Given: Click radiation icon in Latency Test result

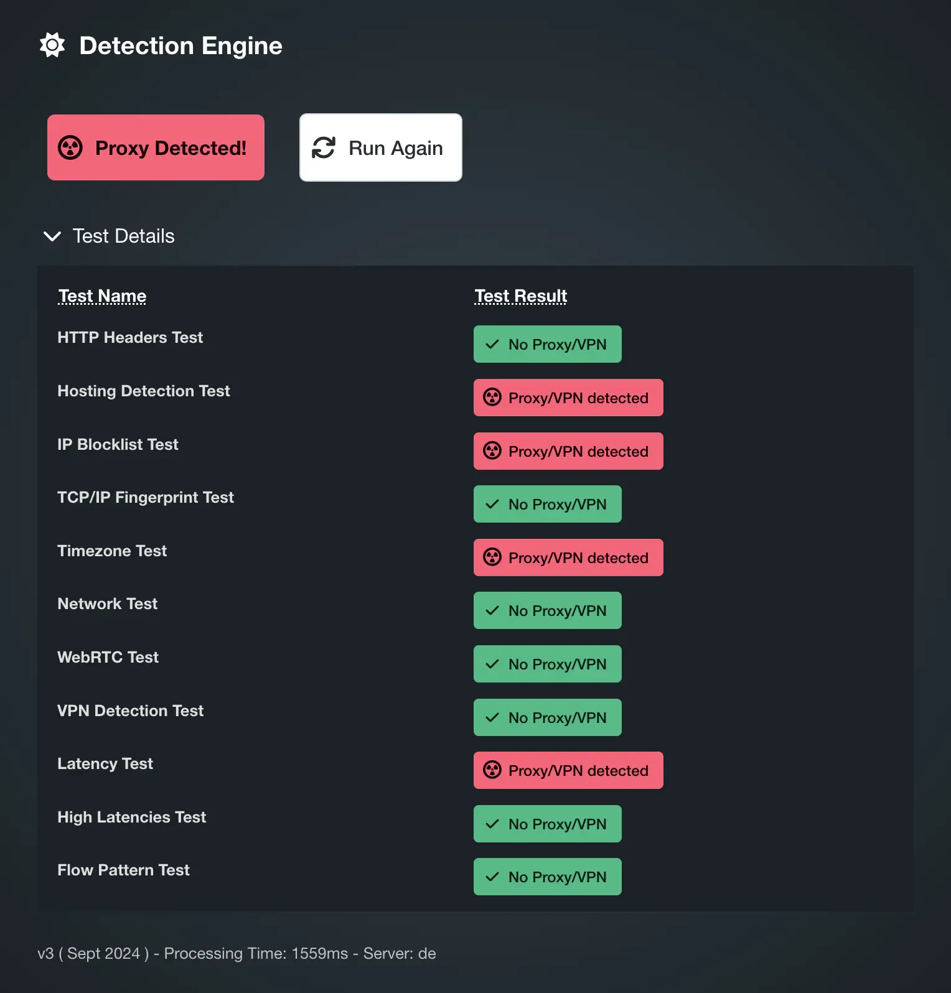Looking at the screenshot, I should (492, 770).
